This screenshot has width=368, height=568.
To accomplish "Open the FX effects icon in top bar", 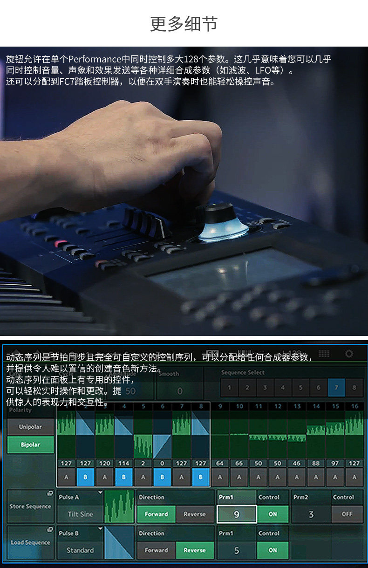I will point(212,353).
